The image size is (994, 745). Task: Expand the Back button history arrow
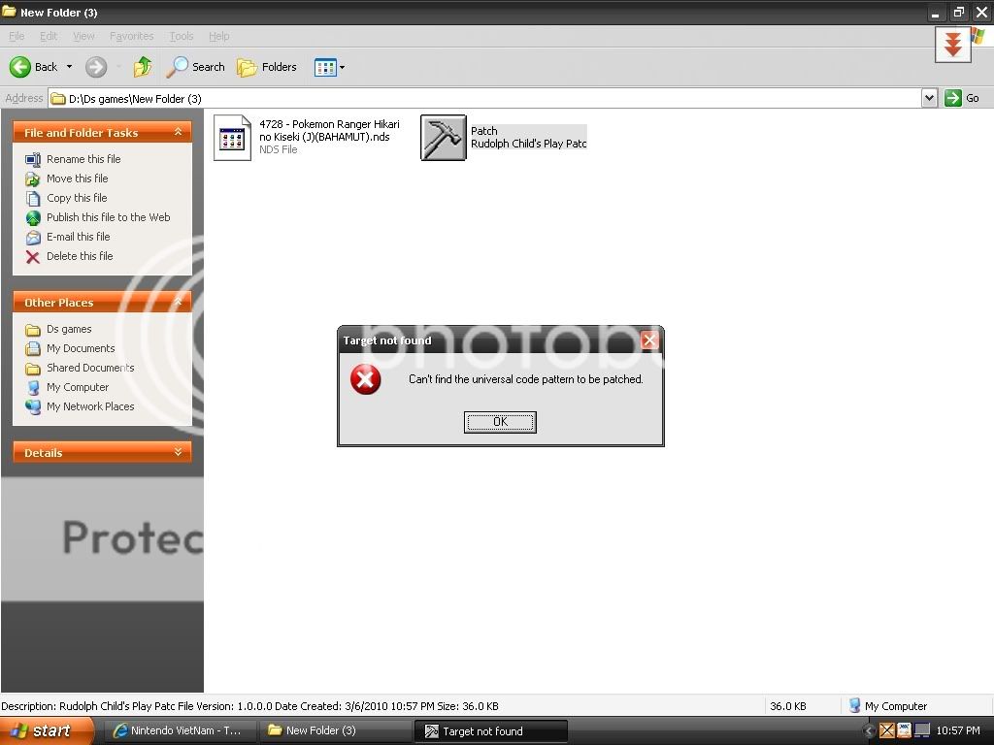[x=69, y=67]
